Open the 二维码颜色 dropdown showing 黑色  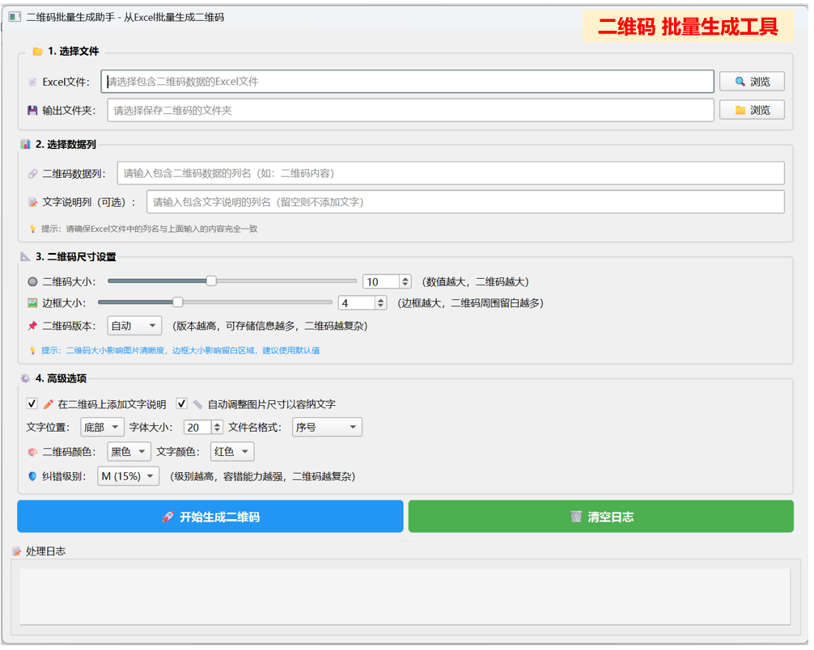tap(129, 452)
